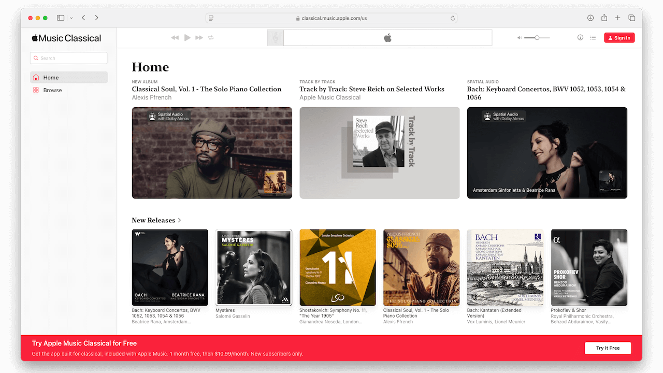Open a new tab with plus icon
Image resolution: width=663 pixels, height=373 pixels.
[x=617, y=18]
